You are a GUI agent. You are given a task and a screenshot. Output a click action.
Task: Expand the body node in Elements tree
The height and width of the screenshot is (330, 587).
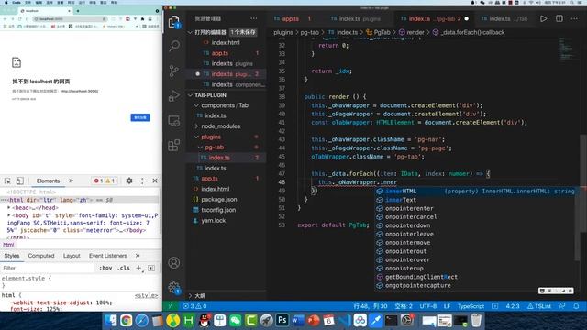[x=9, y=215]
